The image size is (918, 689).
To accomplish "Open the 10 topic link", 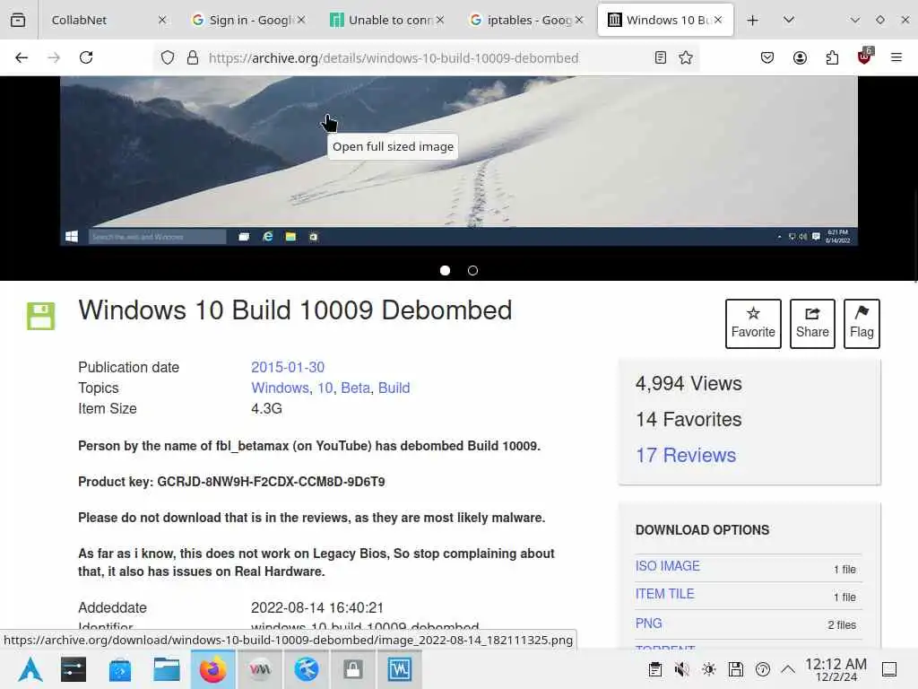I will 325,388.
